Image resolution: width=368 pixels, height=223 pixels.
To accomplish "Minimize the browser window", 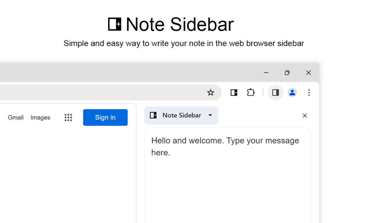I will [x=266, y=73].
